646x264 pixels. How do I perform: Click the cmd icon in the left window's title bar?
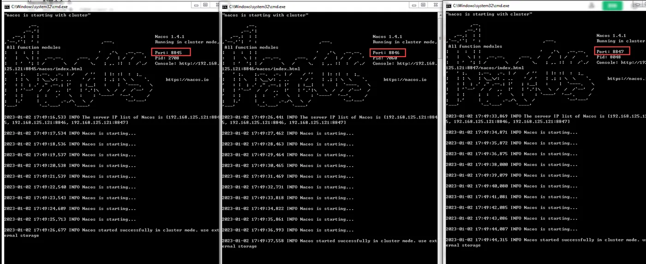click(x=6, y=6)
